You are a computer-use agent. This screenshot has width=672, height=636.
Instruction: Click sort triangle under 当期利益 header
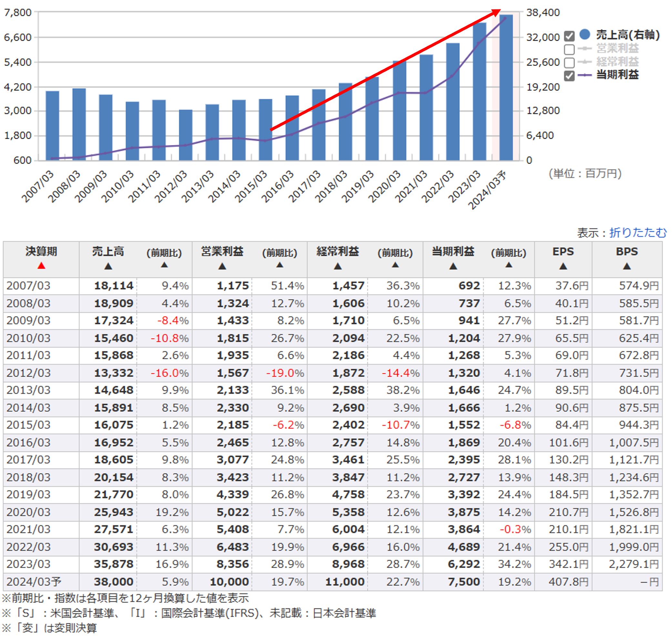453,266
